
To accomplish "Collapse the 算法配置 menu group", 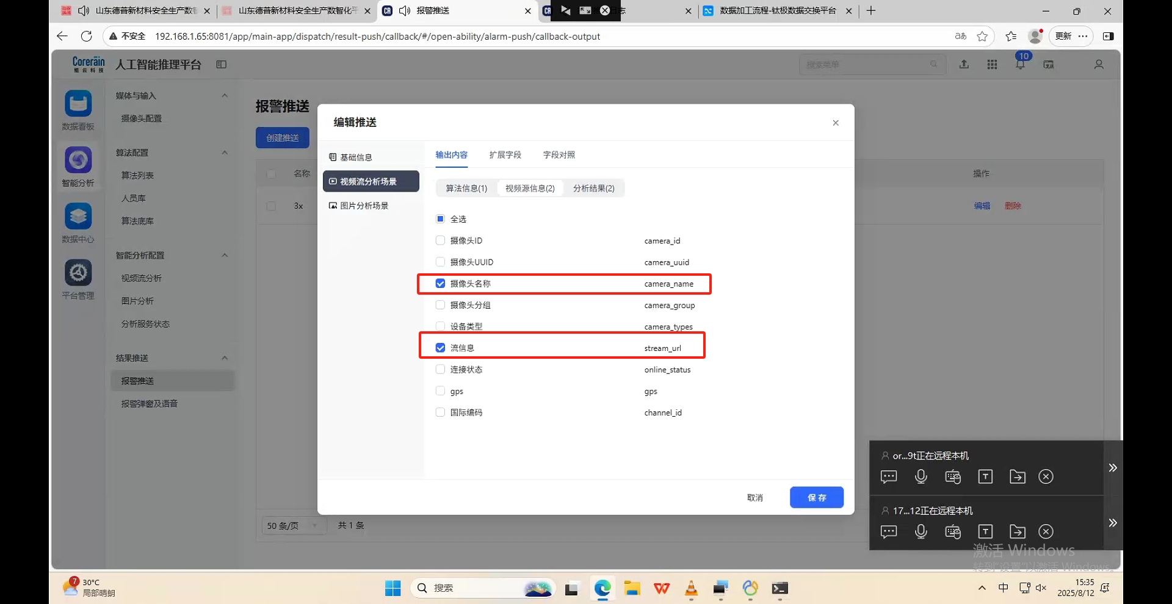I will tap(225, 153).
